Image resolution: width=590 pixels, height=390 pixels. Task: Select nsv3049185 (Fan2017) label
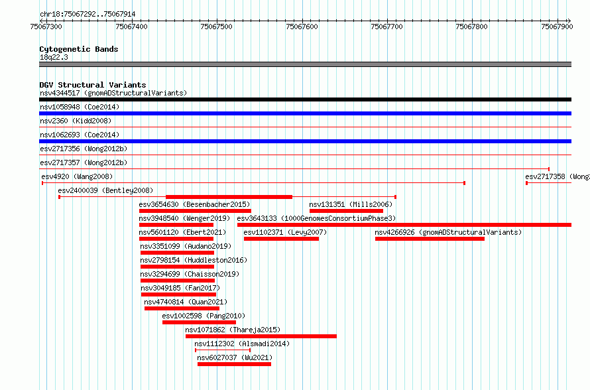(180, 288)
